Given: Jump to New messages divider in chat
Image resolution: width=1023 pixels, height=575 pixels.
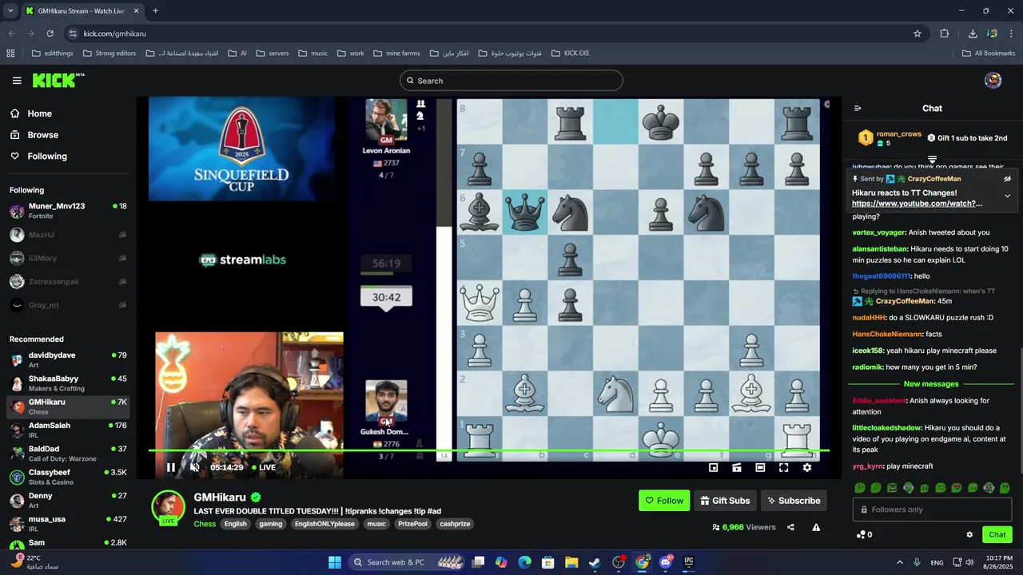Looking at the screenshot, I should 931,384.
